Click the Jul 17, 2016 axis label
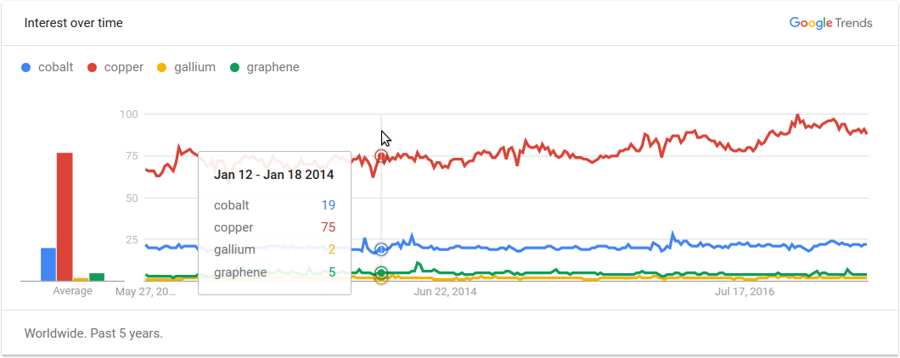This screenshot has height=358, width=900. 744,292
